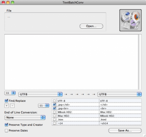146x137 pixels.
Task: Select the 'IMac HD2:' find cell
Action: [78, 116]
